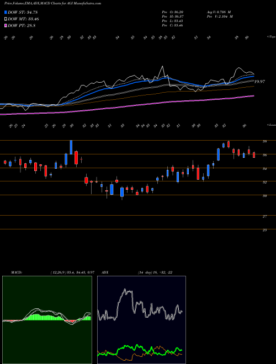Click the 'Pre V: 2.104 M' value
Viewport: 276px width, 364px height.
(219, 17)
